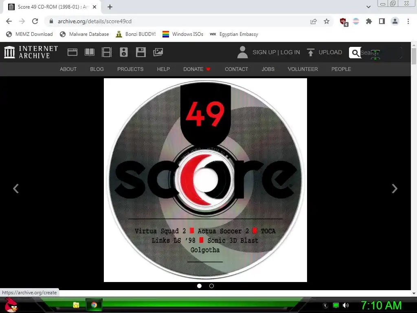Click Chrome icon in taskbar
This screenshot has width=417, height=313.
pyautogui.click(x=94, y=305)
